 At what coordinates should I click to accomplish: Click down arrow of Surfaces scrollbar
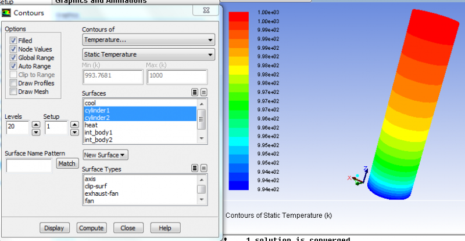pos(202,138)
